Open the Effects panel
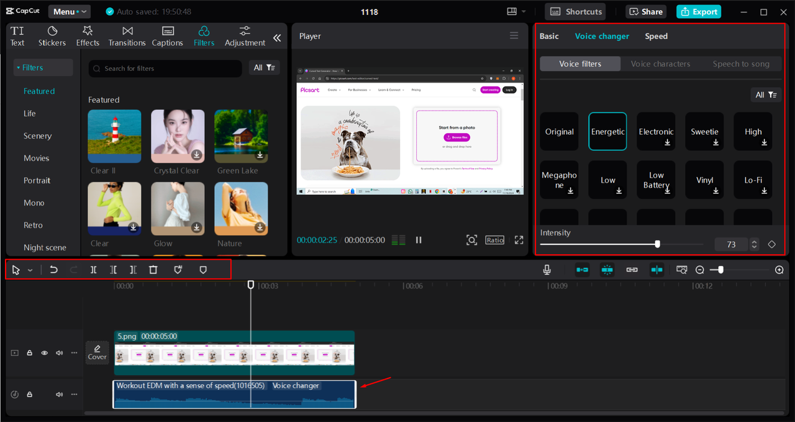795x422 pixels. pyautogui.click(x=88, y=36)
